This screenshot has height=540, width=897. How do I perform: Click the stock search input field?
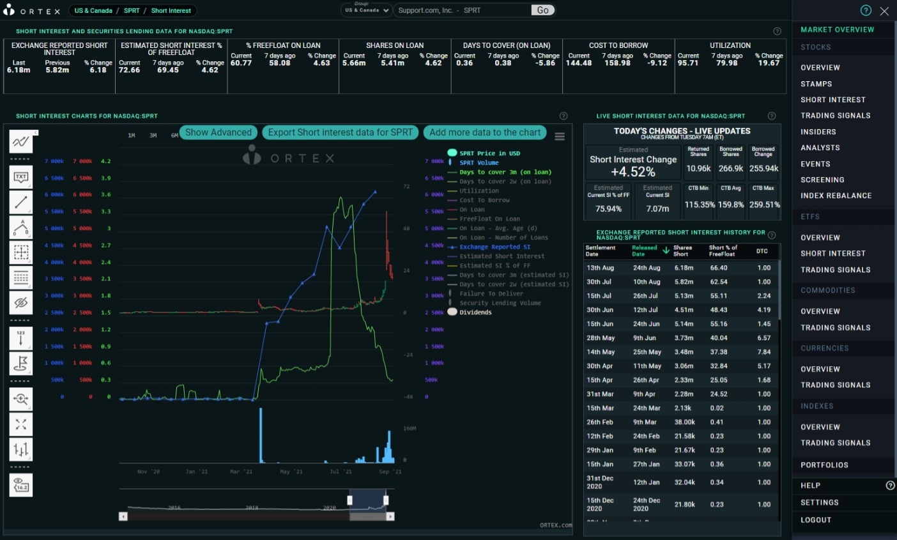[463, 10]
